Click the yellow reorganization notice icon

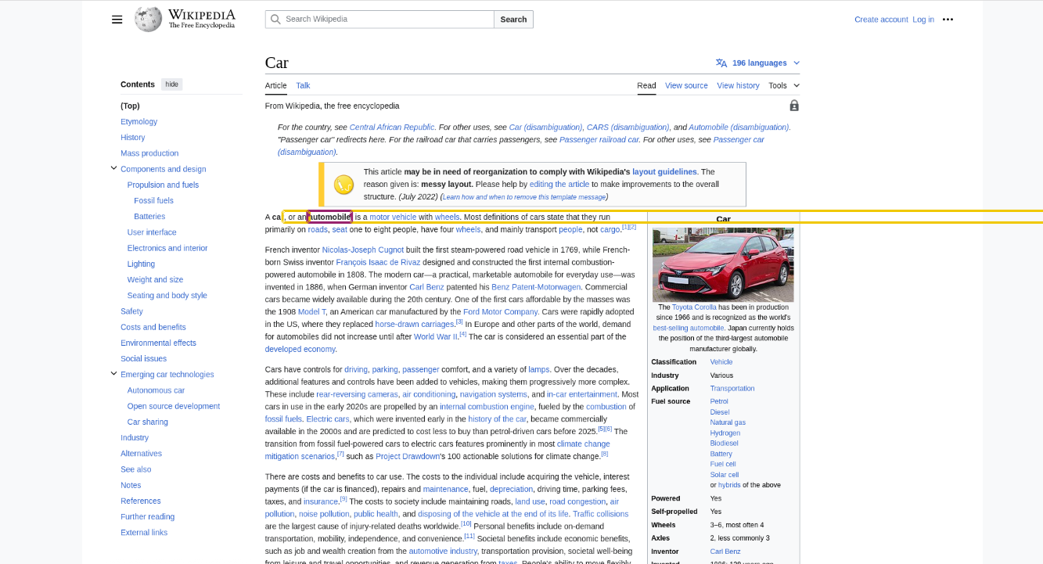(x=343, y=185)
